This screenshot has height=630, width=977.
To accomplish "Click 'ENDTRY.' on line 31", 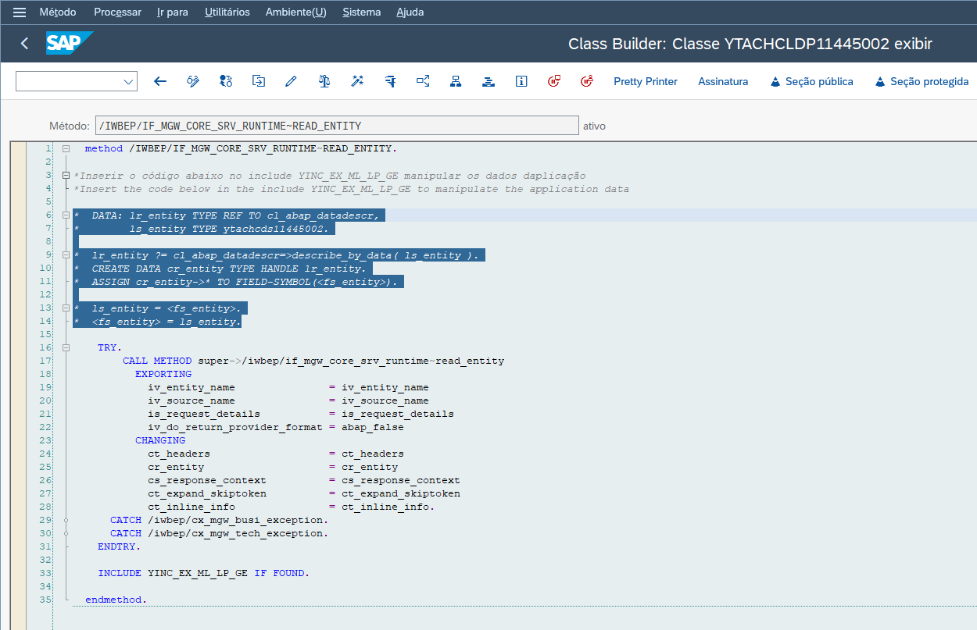I will 120,546.
